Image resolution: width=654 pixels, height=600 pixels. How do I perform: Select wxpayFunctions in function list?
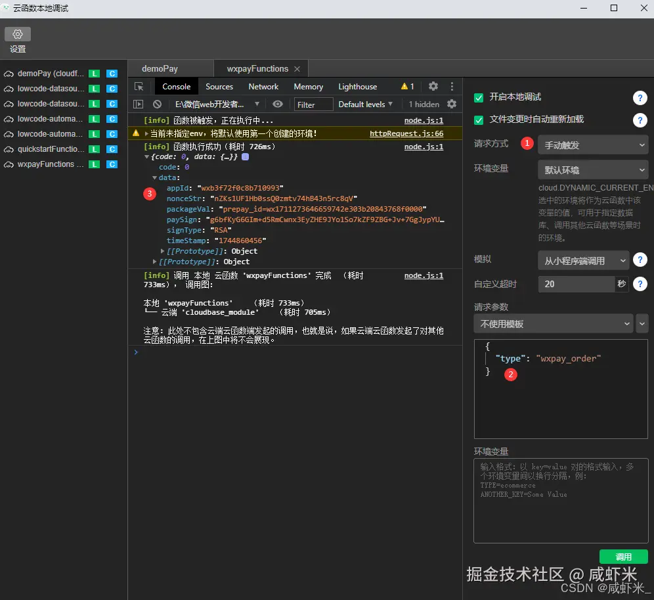(51, 164)
